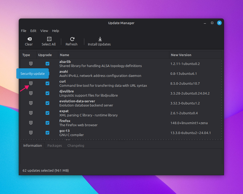Screen dimensions: 243x194
Task: Select the expat package name
Action: 64,111
